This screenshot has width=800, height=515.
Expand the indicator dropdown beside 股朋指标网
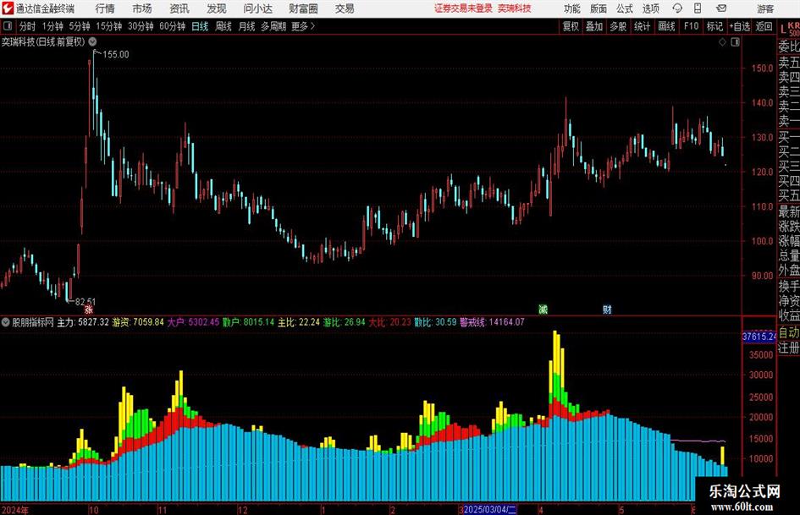pos(5,322)
